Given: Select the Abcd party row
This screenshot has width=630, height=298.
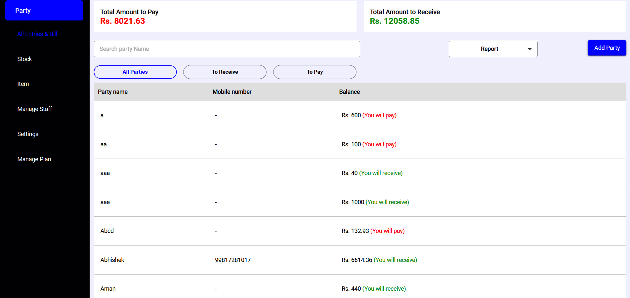Looking at the screenshot, I should pos(107,231).
